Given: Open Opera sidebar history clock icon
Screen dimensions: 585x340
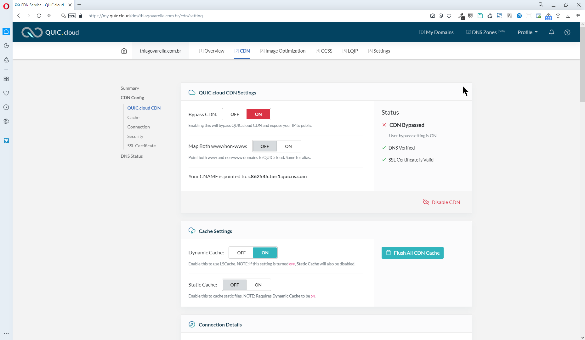Looking at the screenshot, I should [6, 107].
